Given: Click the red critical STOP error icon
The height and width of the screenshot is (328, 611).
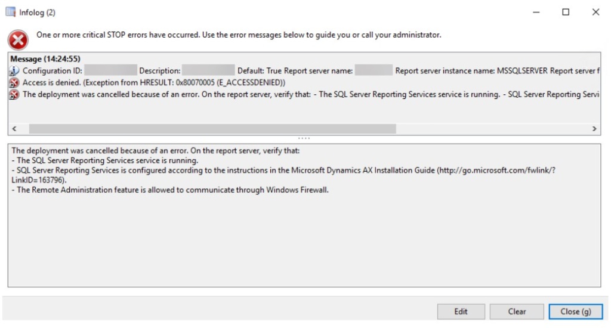Looking at the screenshot, I should click(18, 40).
